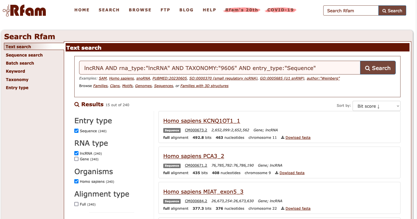The image size is (417, 219).
Task: Switch to Sequence search in sidebar
Action: tap(24, 55)
